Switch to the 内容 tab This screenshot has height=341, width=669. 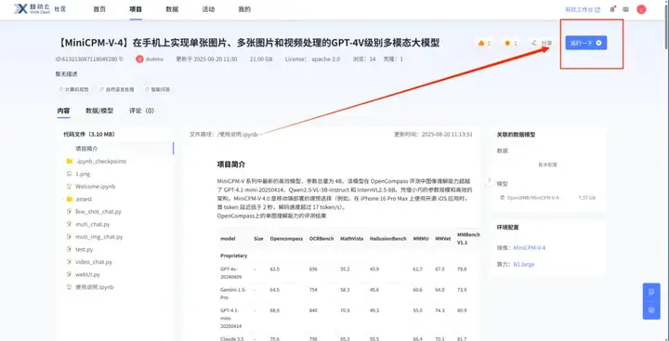click(63, 111)
